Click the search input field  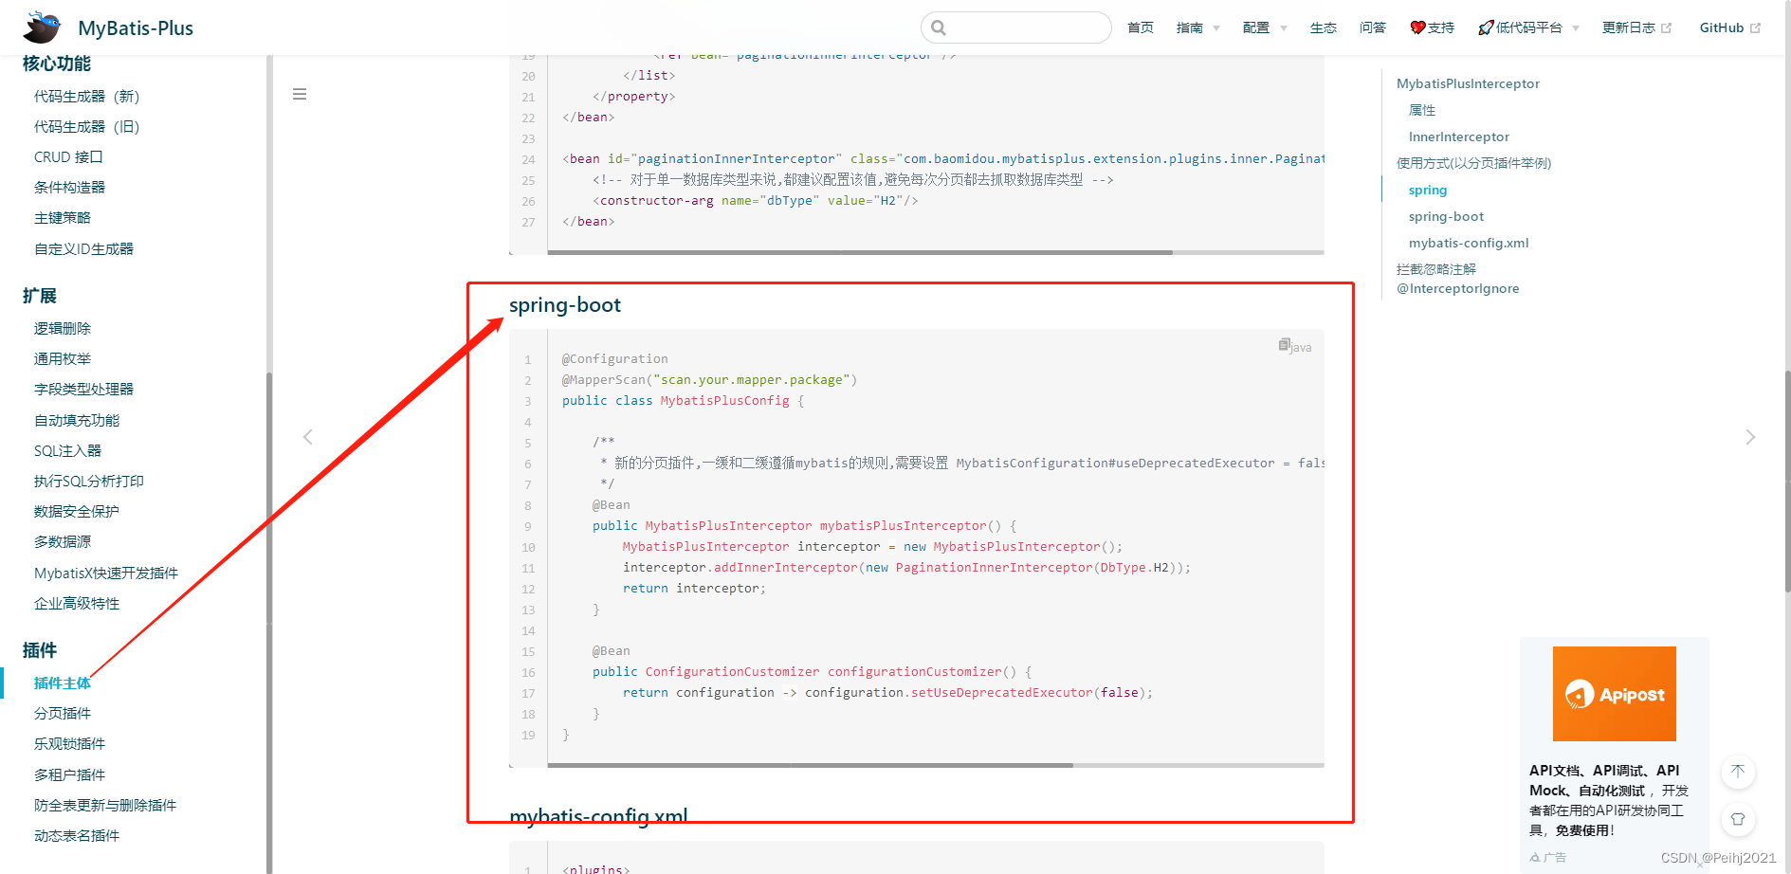(1016, 27)
